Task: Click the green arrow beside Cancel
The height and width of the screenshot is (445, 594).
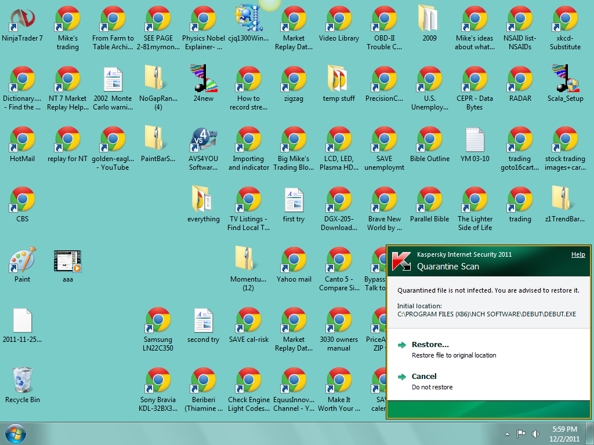Action: [x=402, y=377]
